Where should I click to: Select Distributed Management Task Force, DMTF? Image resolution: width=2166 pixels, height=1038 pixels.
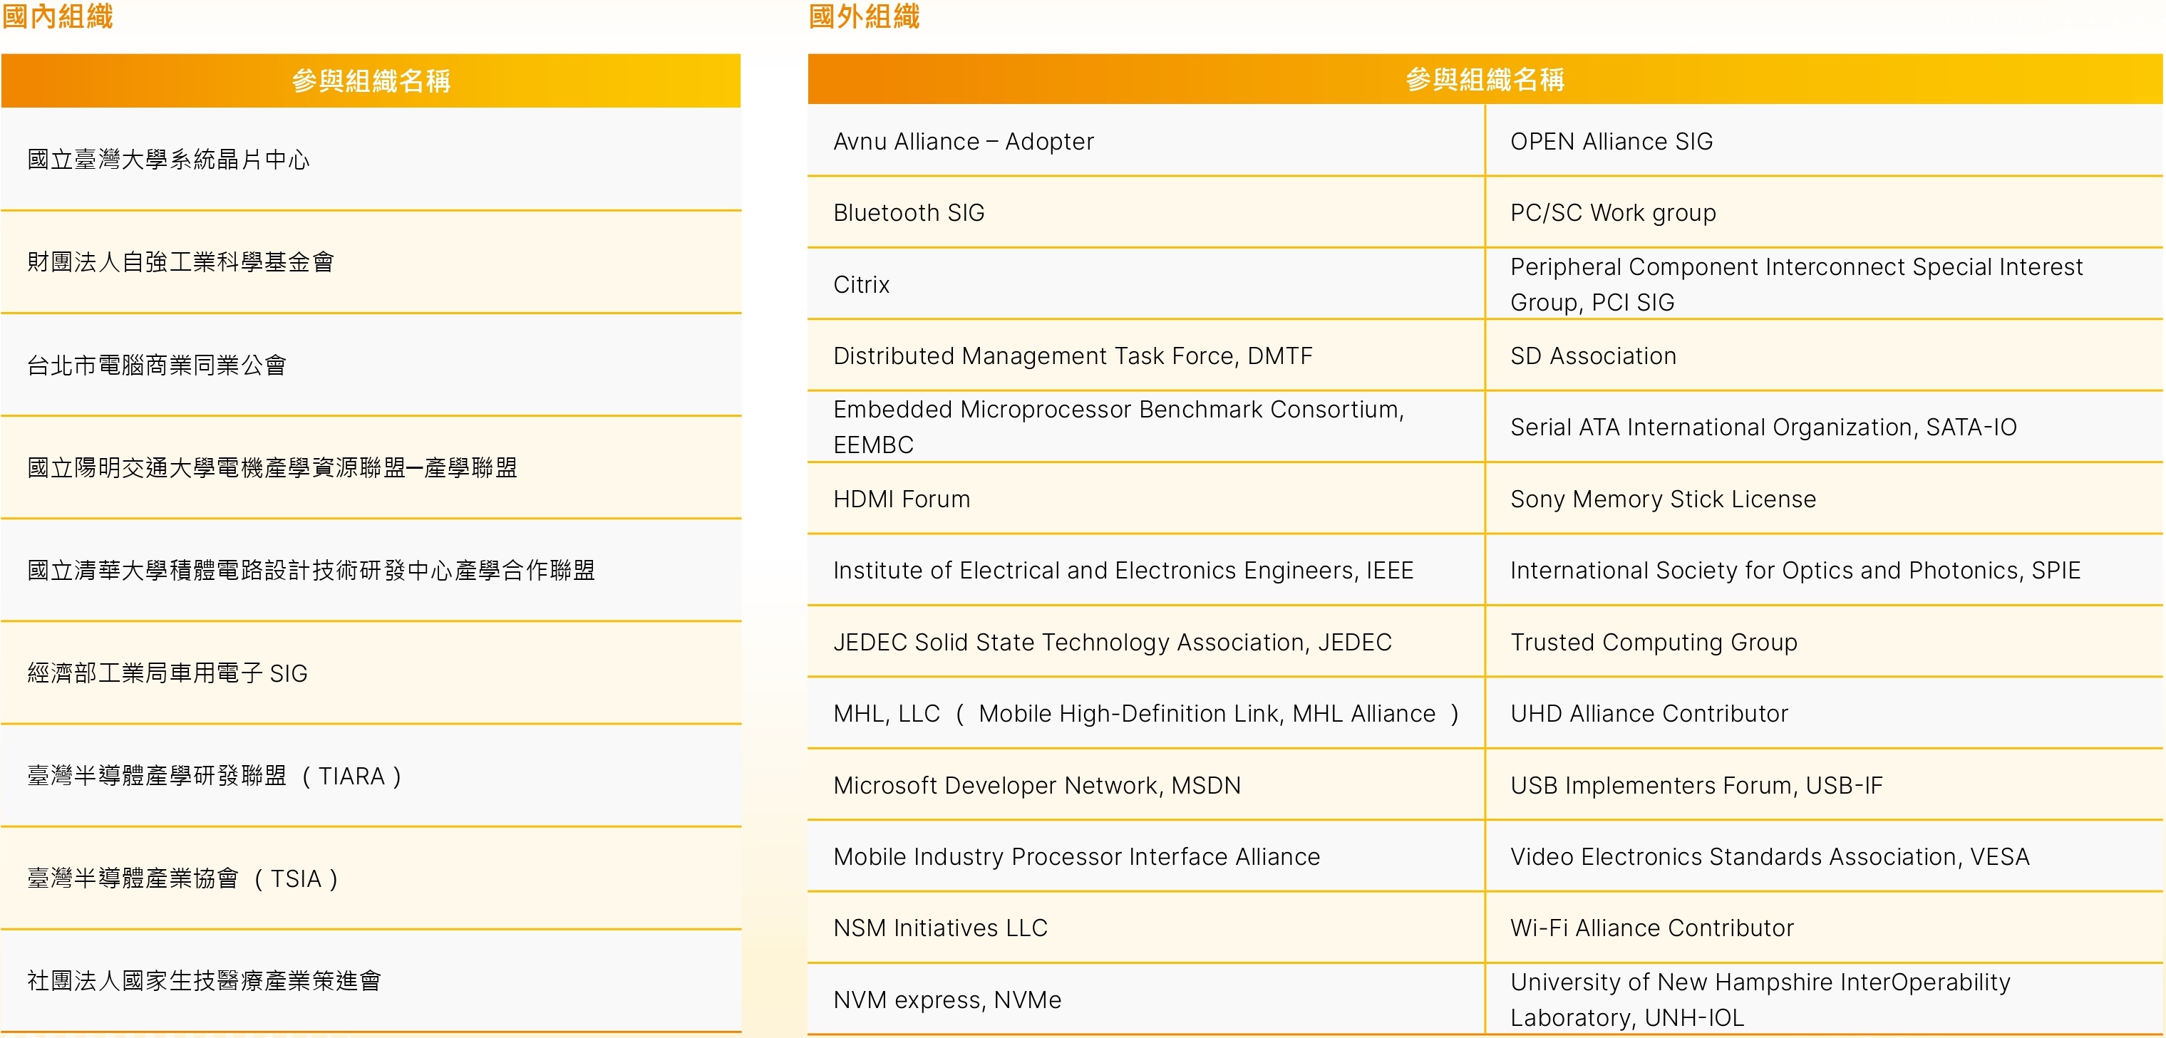click(x=1146, y=355)
